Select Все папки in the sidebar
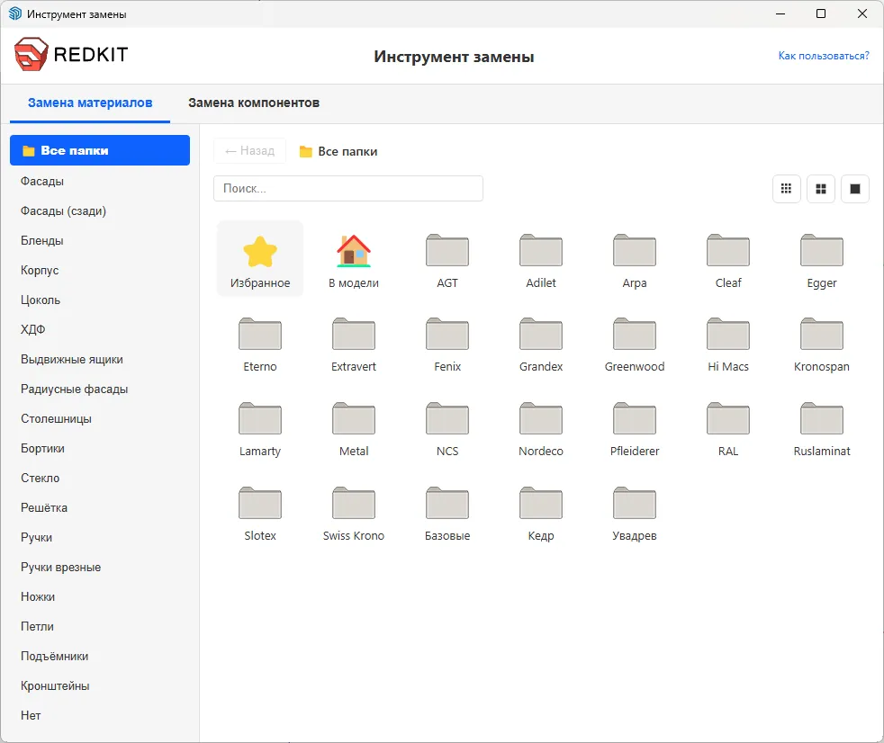 pos(100,150)
